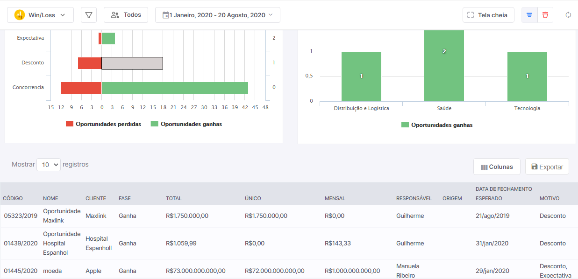Click the people icon beside Todos
The height and width of the screenshot is (279, 578).
(x=115, y=15)
